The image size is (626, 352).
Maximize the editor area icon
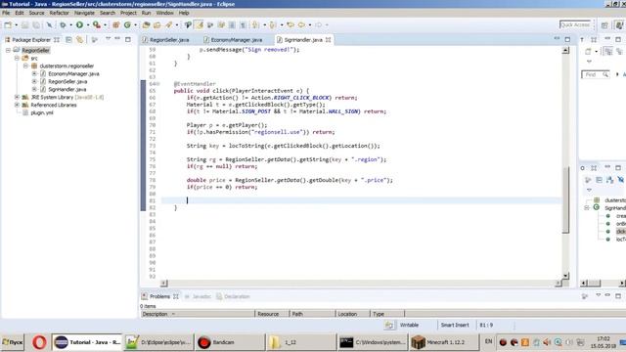[567, 39]
